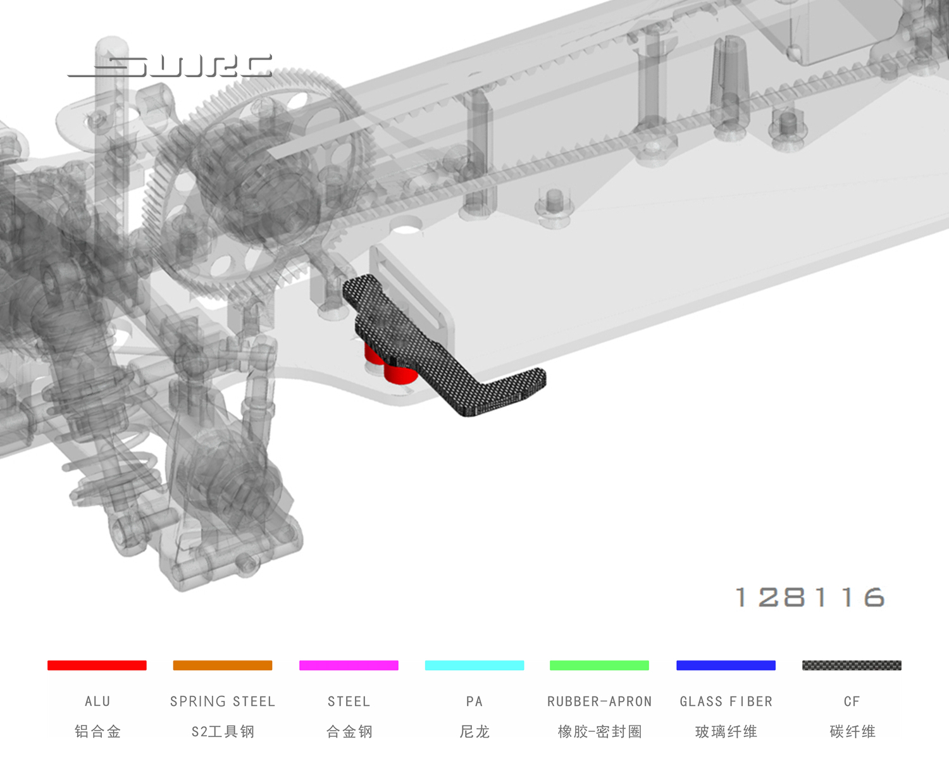Click the large transparent spur gear
The image size is (949, 761).
point(253,183)
